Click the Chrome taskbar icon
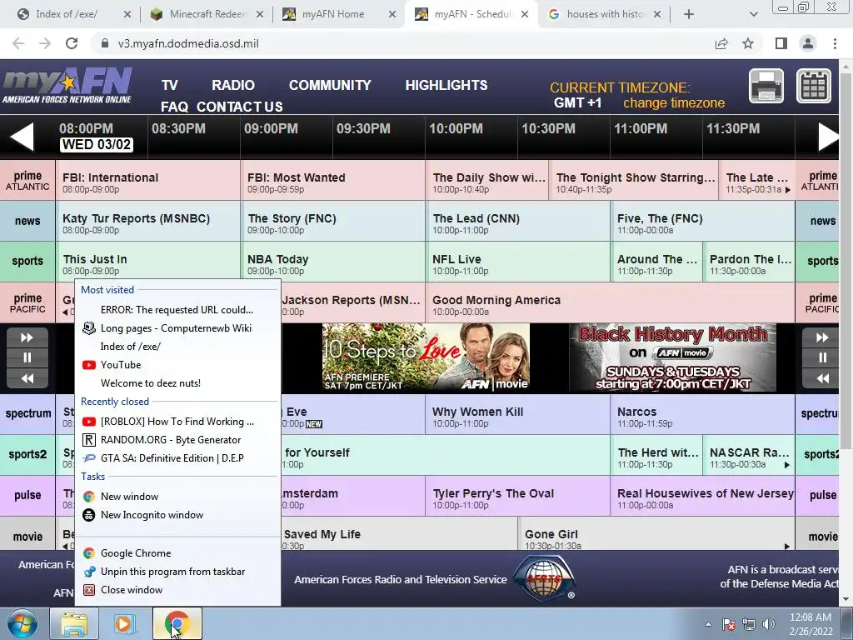 pos(177,624)
